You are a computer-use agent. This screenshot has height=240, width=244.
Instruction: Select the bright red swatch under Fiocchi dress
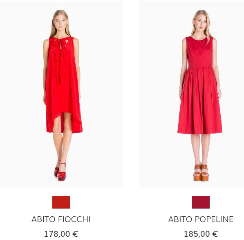[61, 202]
